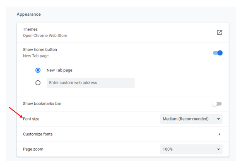This screenshot has width=236, height=161.
Task: Click the Show home button label
Action: [40, 50]
